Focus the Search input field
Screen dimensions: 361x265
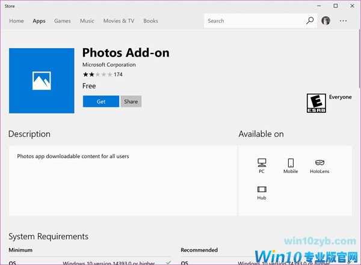(253, 21)
